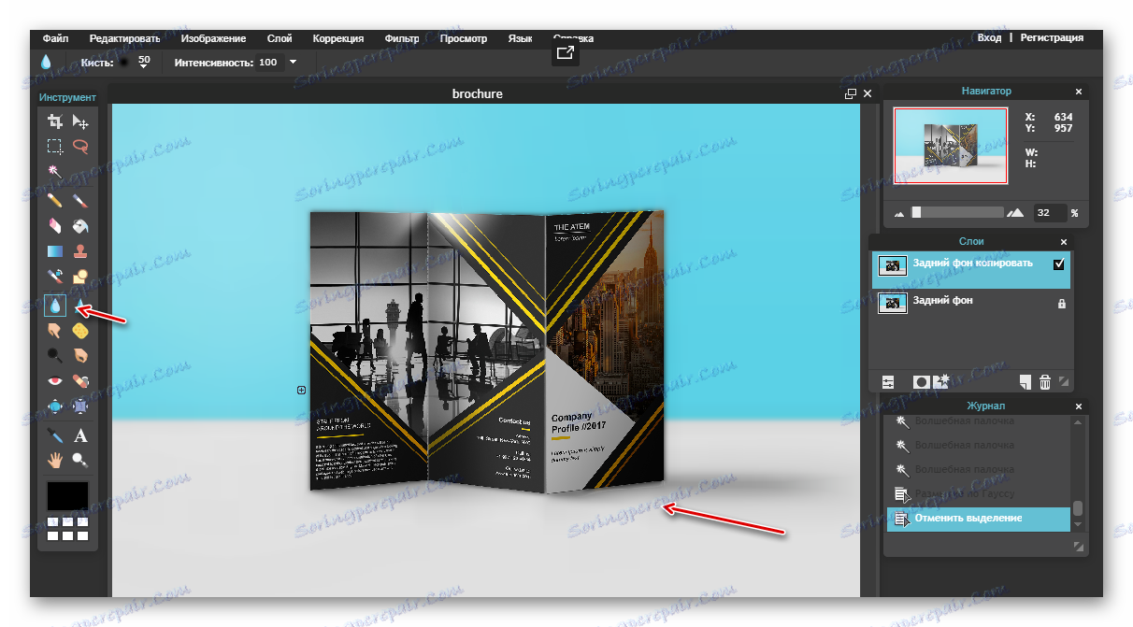Open the Файл menu
1133x627 pixels.
(x=55, y=38)
